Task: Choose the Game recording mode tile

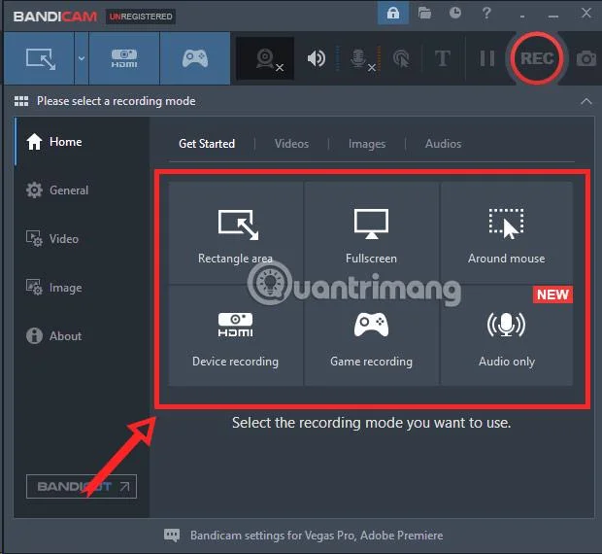Action: click(x=371, y=335)
